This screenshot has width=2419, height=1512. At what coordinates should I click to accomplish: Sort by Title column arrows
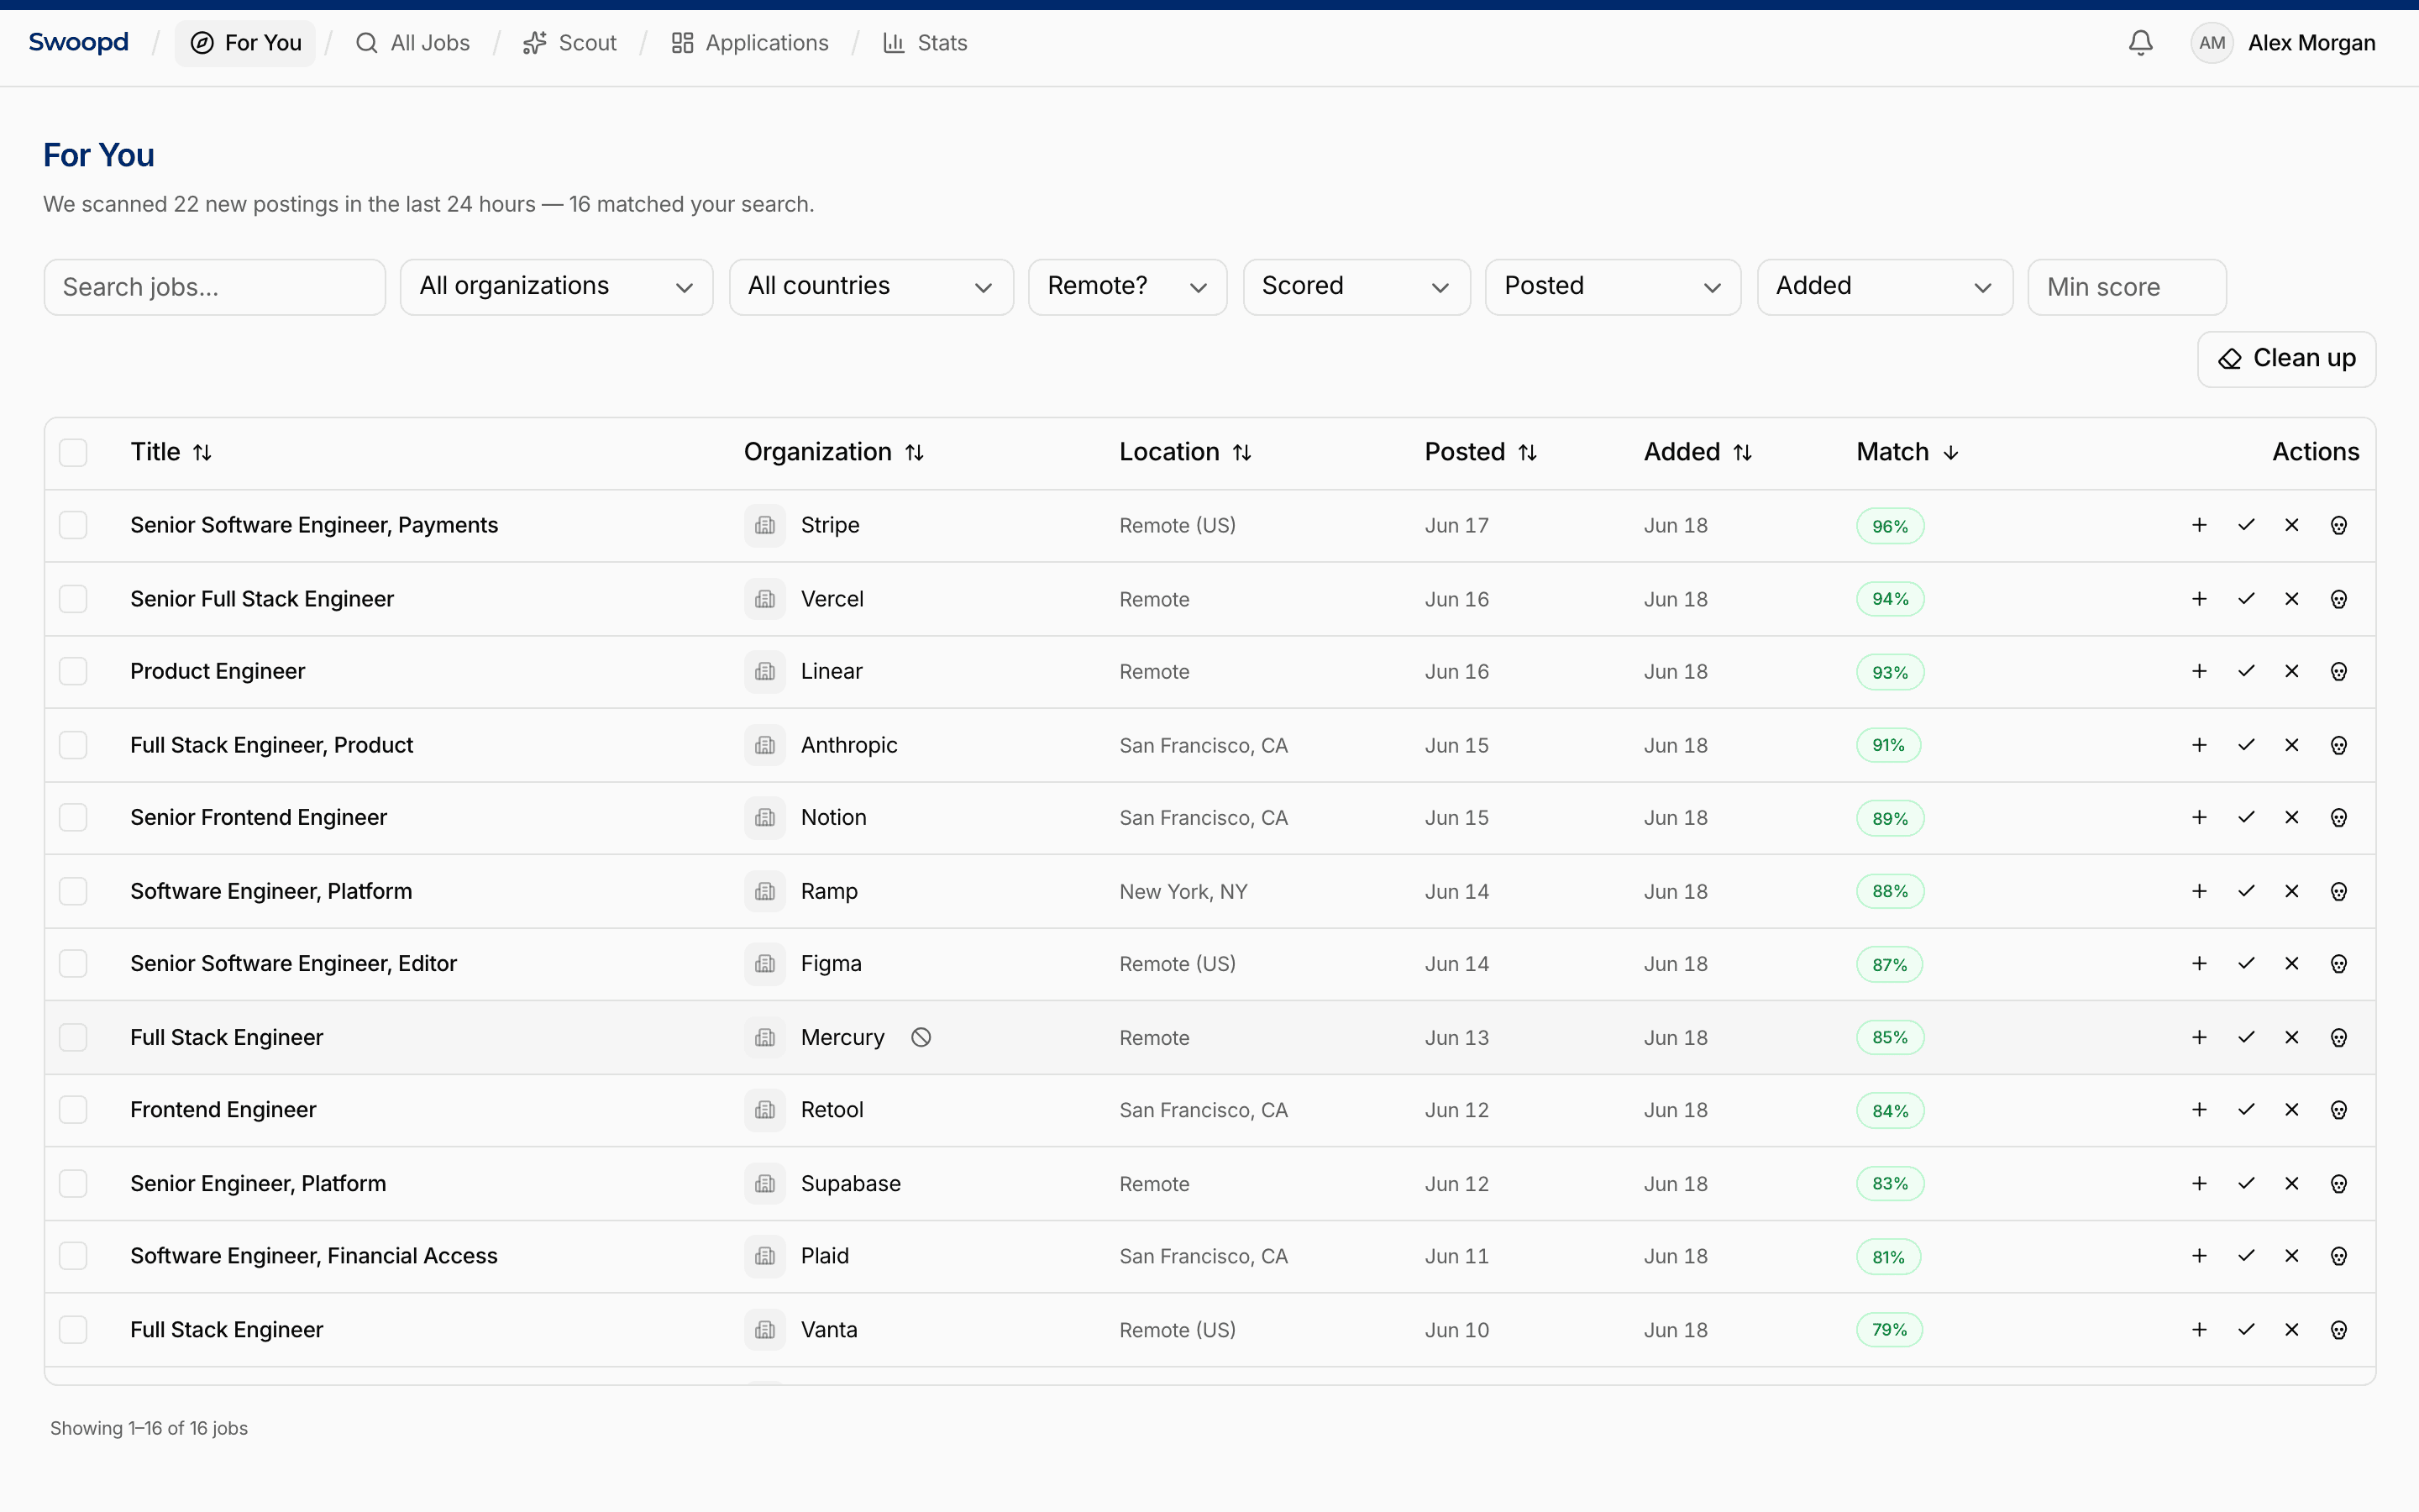click(x=202, y=452)
